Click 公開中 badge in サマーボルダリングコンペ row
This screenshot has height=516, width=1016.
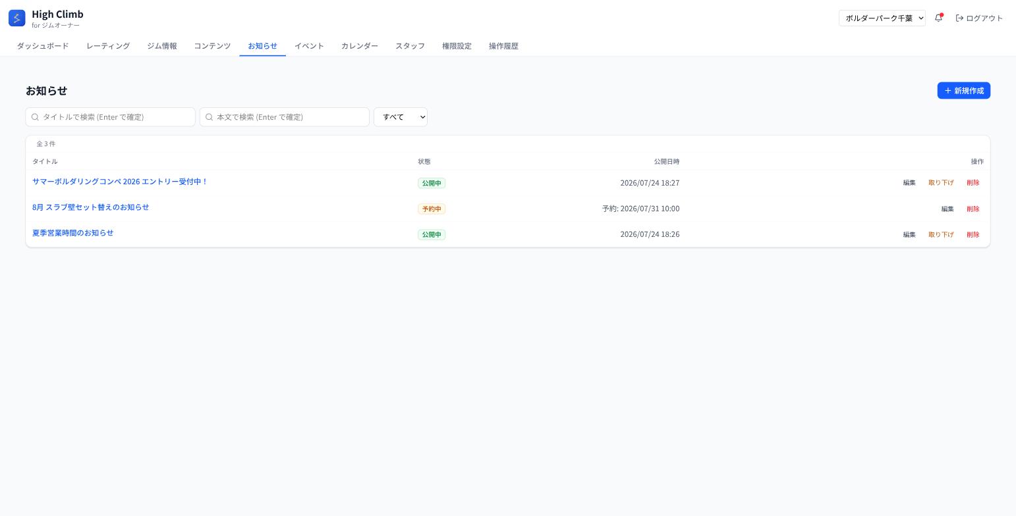coord(432,183)
